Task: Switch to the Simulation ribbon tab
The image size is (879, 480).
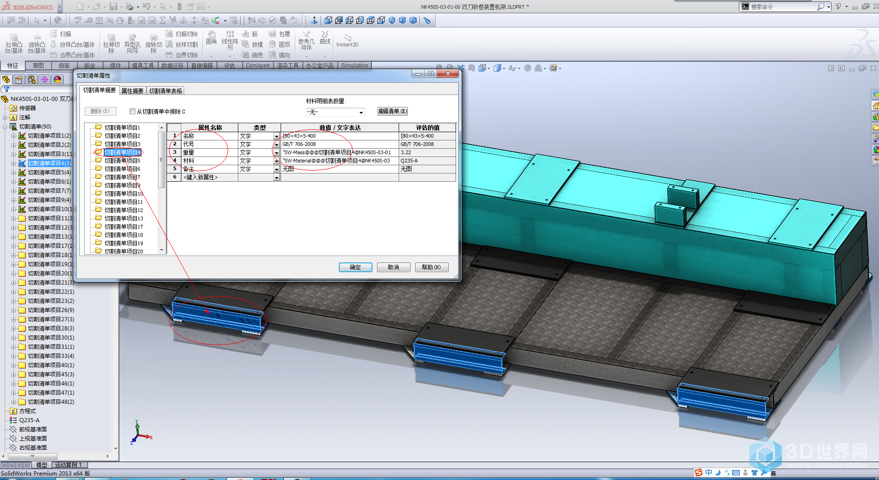Action: [355, 66]
